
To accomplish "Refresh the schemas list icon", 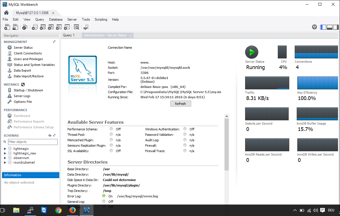I will [x=50, y=136].
